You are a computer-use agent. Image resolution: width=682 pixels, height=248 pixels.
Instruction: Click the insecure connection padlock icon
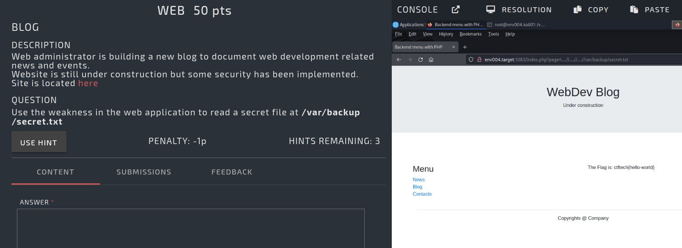[x=479, y=60]
